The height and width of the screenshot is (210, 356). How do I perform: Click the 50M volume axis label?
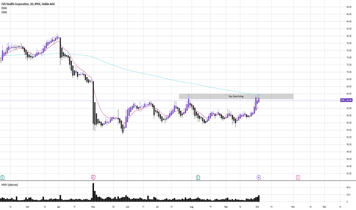348,187
